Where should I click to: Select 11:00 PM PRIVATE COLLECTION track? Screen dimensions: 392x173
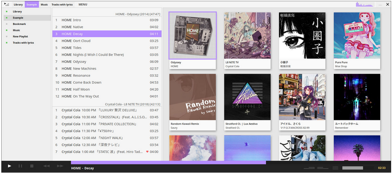107,124
